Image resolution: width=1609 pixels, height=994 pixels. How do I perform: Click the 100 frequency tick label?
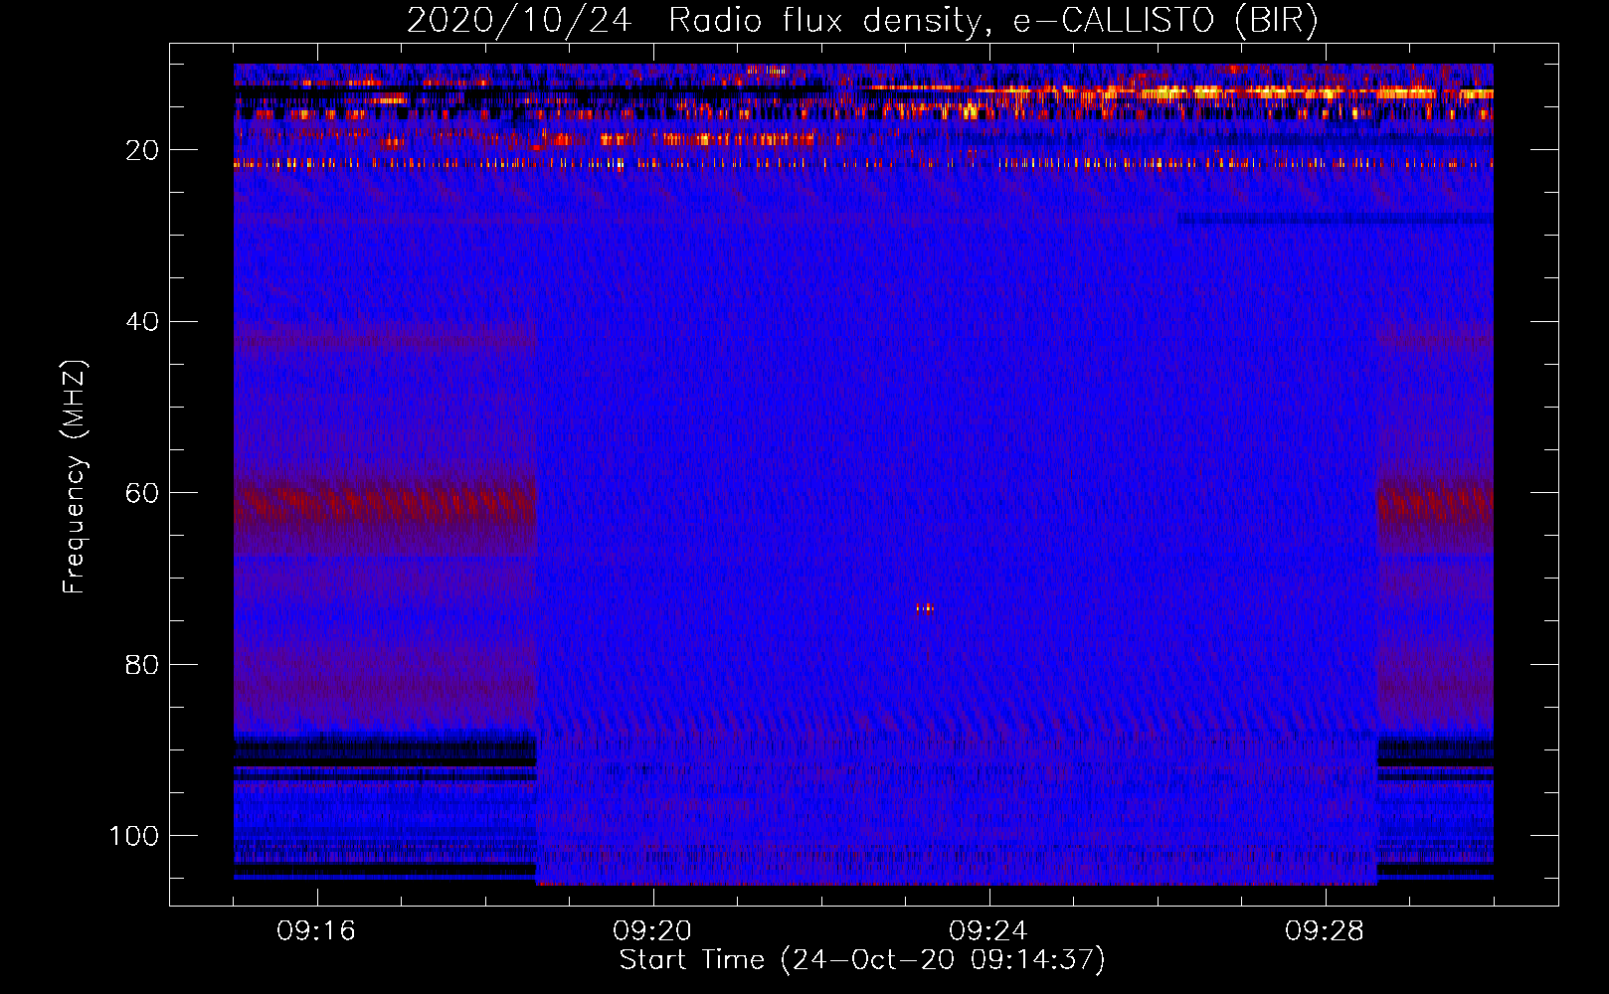(x=134, y=836)
